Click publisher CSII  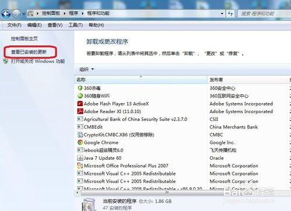click(x=214, y=119)
